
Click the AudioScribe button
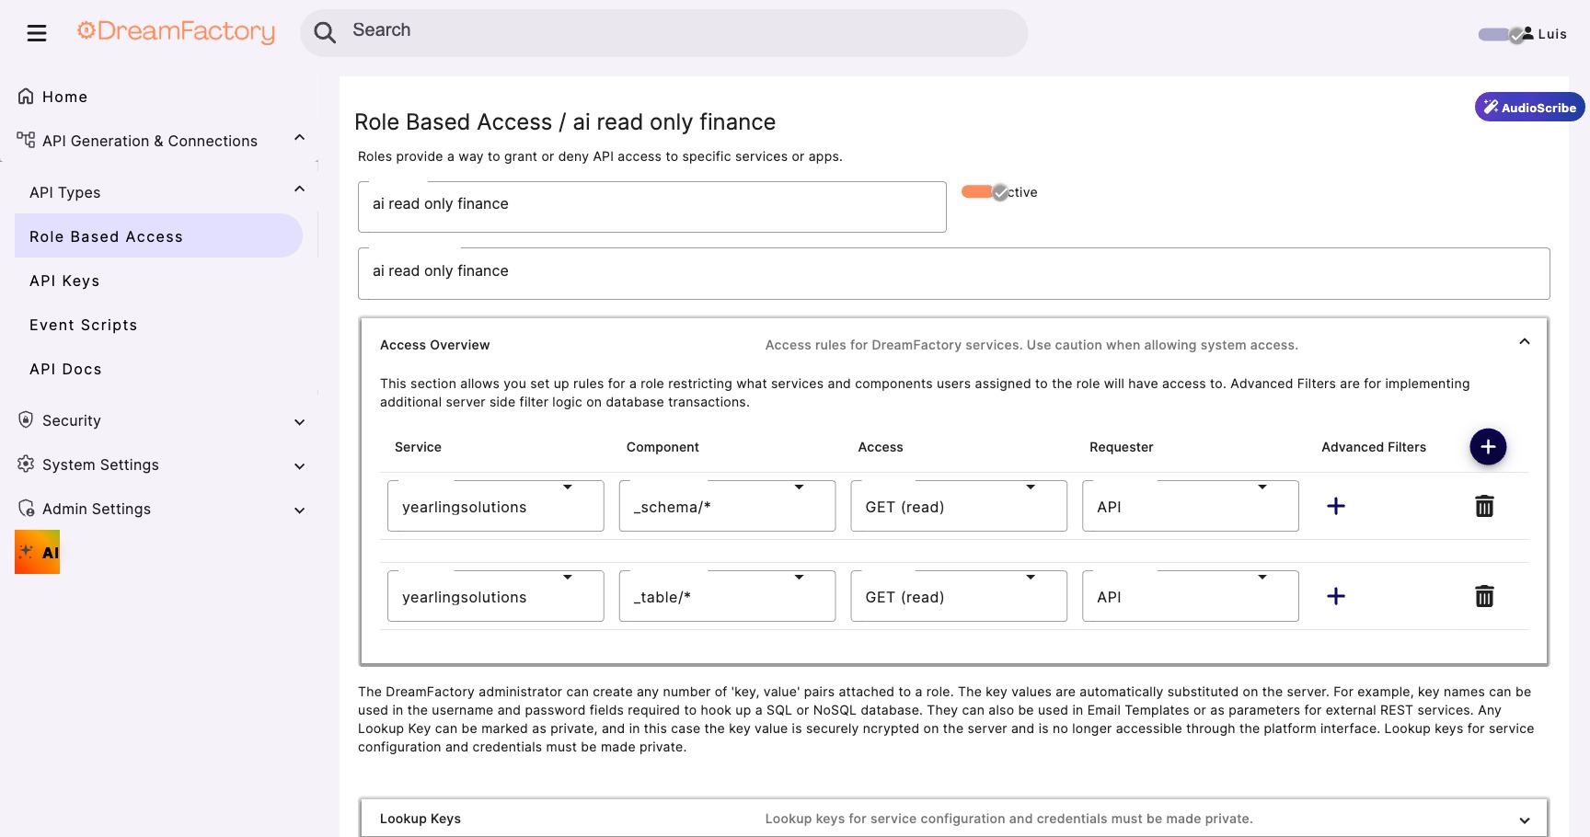(1529, 107)
